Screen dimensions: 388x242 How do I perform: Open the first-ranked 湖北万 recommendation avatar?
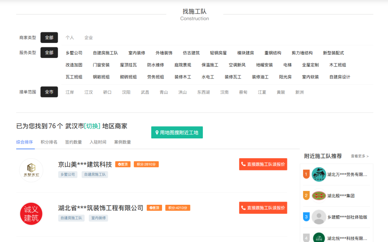point(318,174)
